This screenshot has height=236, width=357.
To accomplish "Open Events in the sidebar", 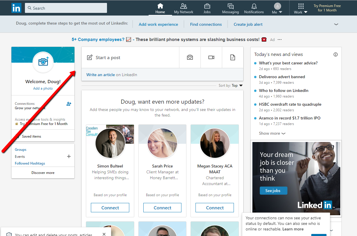I will 20,157.
